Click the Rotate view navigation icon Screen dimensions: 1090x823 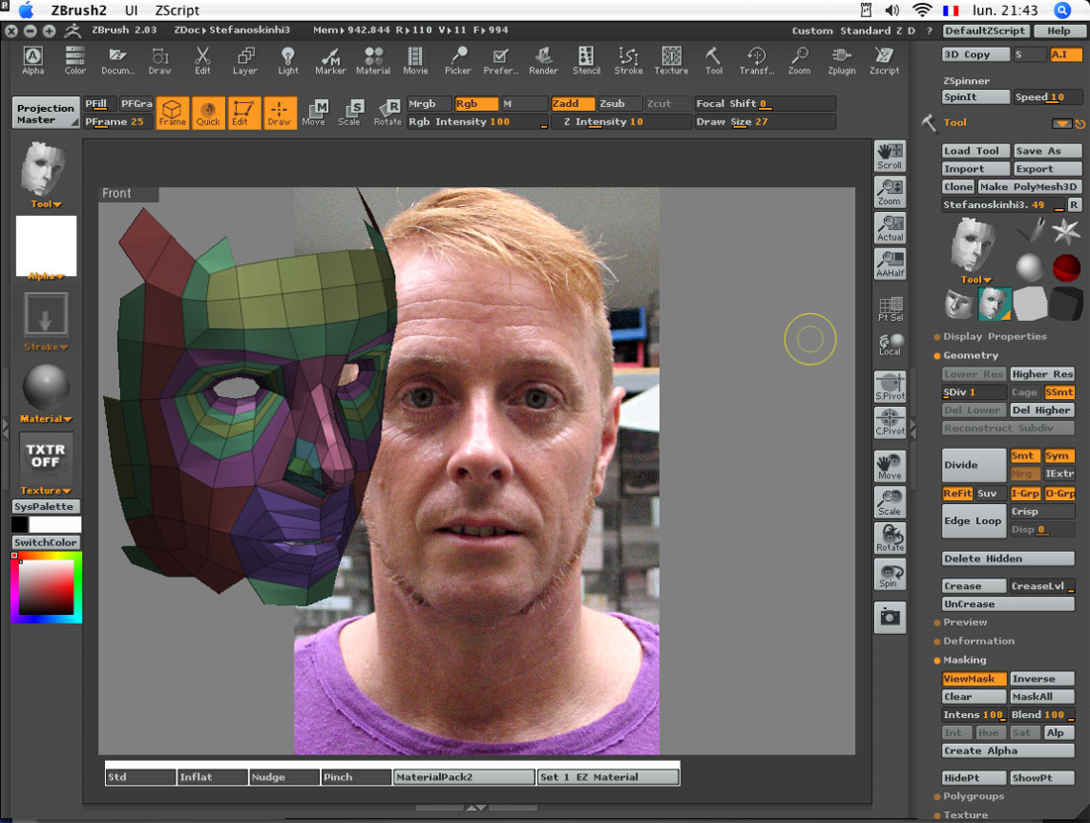coord(890,538)
